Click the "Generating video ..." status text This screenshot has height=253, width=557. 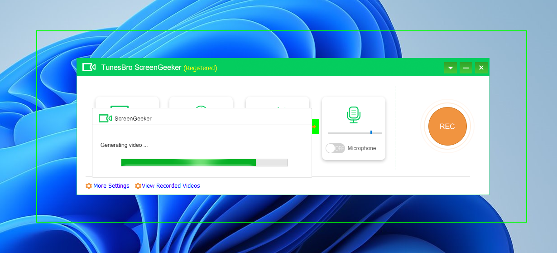[124, 145]
